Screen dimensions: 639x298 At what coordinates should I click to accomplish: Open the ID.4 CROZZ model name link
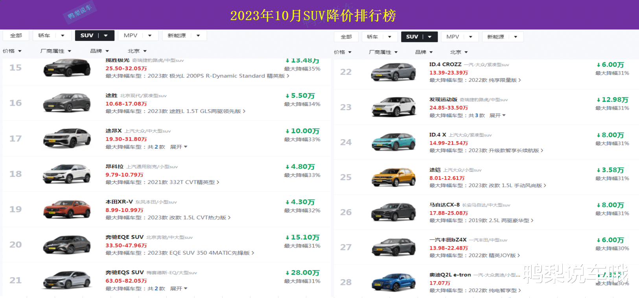(445, 64)
